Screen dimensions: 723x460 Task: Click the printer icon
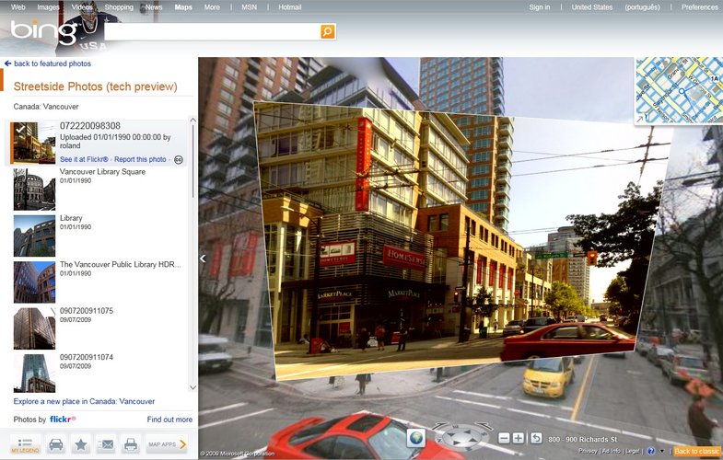pos(131,444)
